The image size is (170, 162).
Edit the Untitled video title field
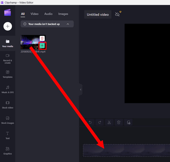coord(98,14)
